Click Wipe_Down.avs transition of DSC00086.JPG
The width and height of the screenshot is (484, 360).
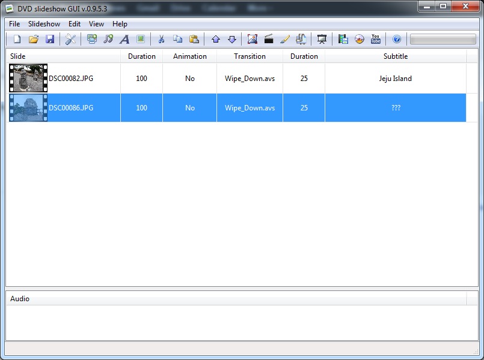point(250,108)
